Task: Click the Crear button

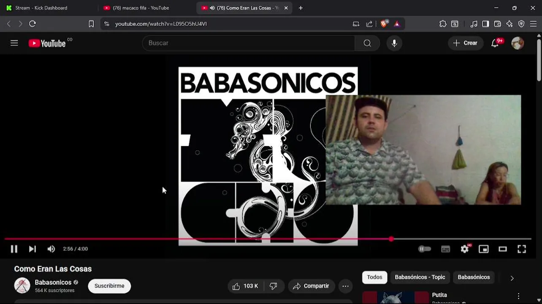Action: click(465, 43)
